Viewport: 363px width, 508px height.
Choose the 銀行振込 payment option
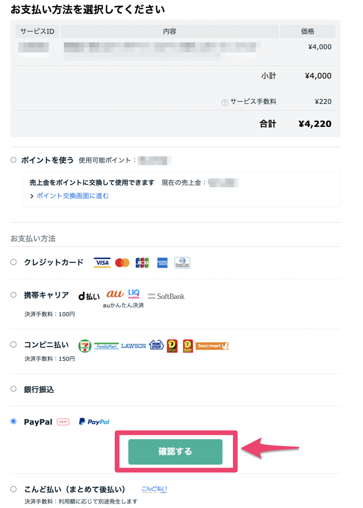pyautogui.click(x=14, y=389)
